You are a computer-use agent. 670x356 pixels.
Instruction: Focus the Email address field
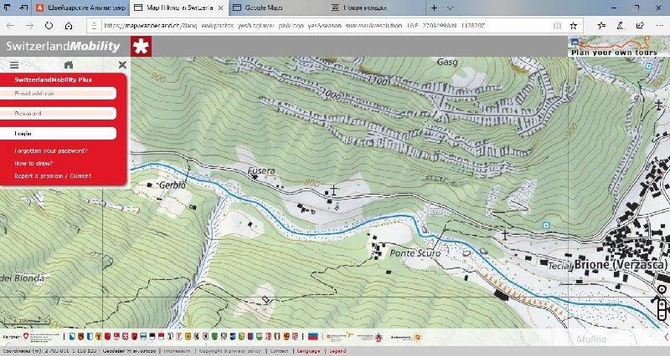(x=58, y=94)
